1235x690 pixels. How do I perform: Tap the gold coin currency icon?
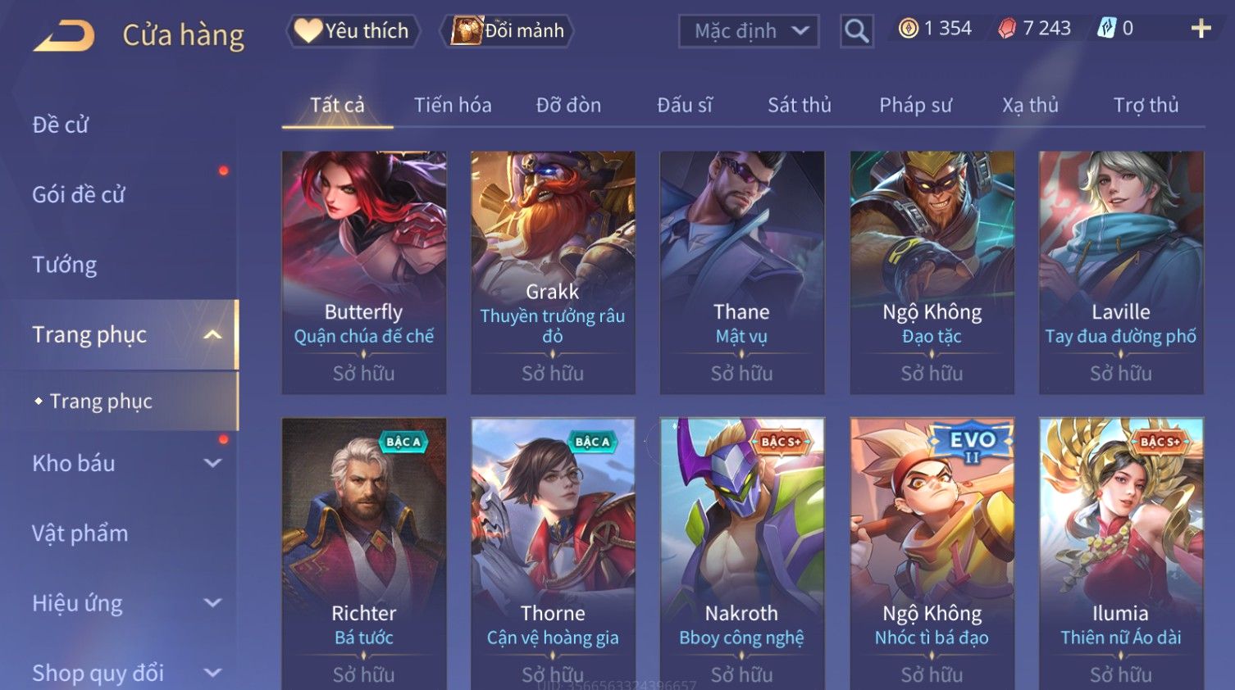pyautogui.click(x=908, y=29)
